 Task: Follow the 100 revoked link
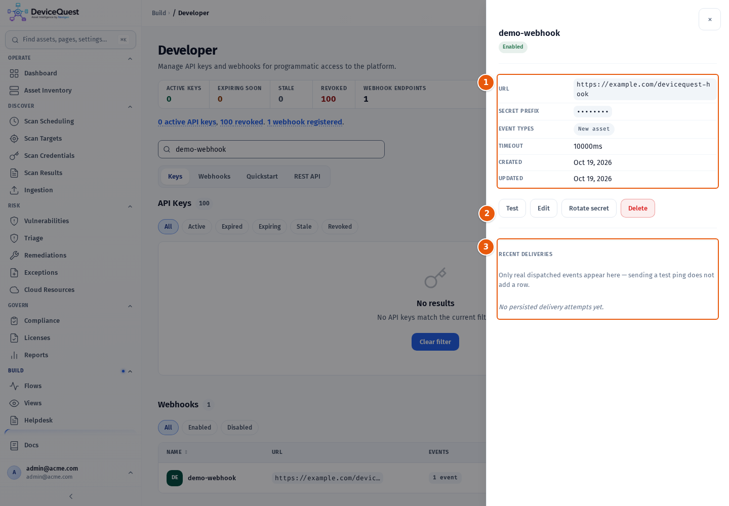pos(241,122)
